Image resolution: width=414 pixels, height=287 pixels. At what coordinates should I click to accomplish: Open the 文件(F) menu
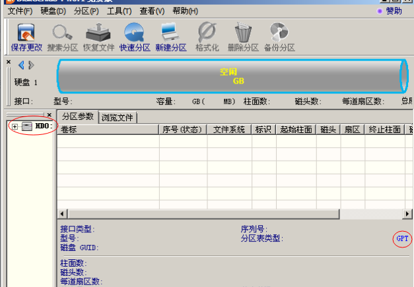pyautogui.click(x=20, y=11)
